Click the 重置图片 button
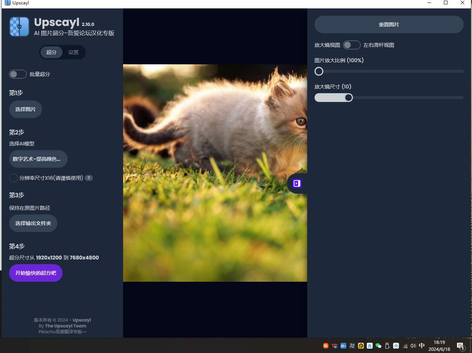 tap(389, 24)
